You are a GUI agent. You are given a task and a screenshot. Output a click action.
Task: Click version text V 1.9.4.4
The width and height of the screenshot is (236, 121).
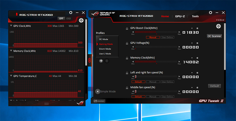(220, 20)
